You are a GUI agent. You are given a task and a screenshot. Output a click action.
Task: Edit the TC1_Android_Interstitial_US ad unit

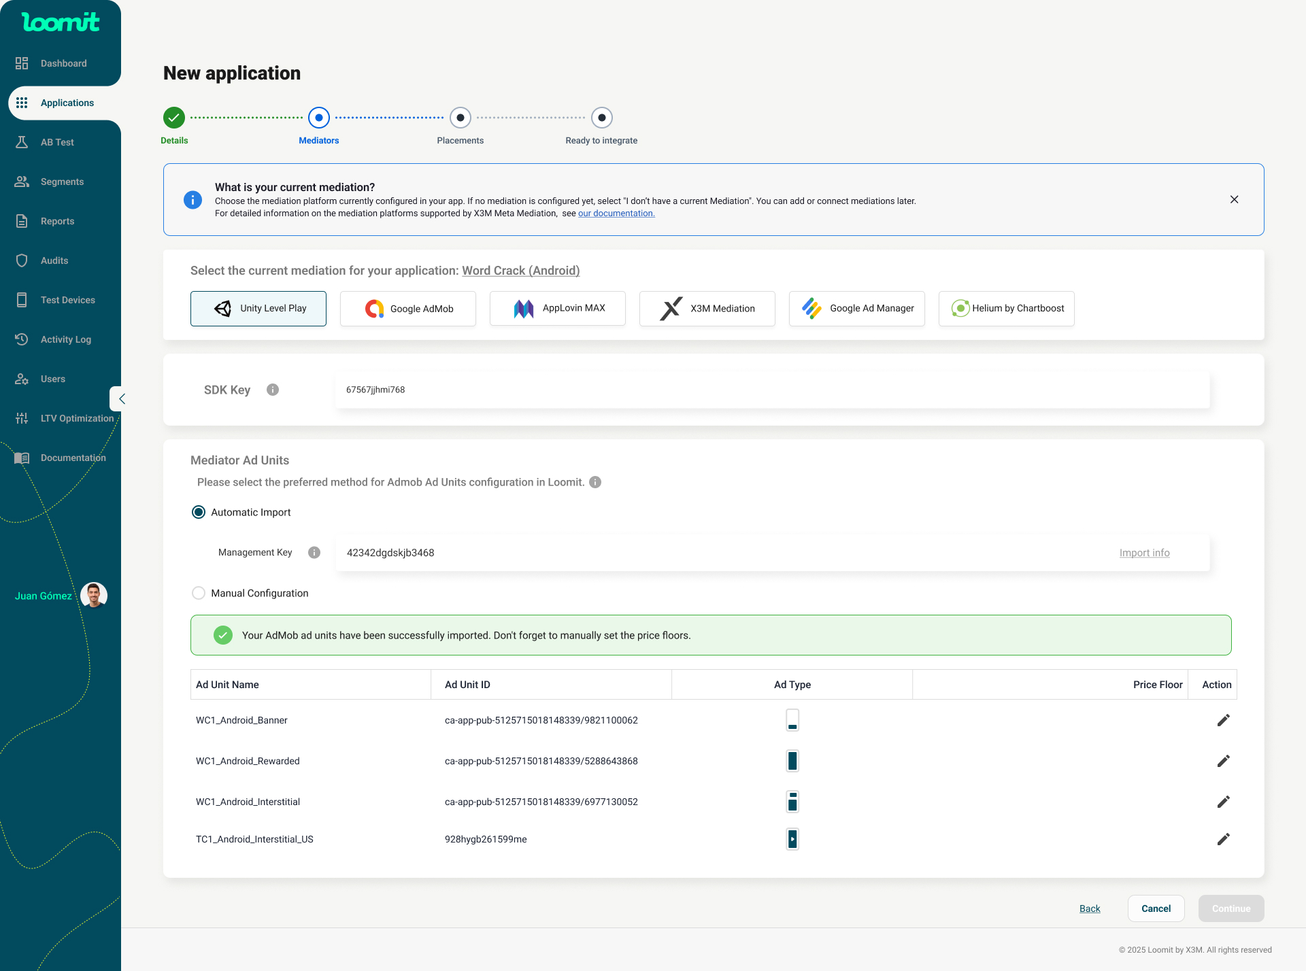coord(1223,839)
